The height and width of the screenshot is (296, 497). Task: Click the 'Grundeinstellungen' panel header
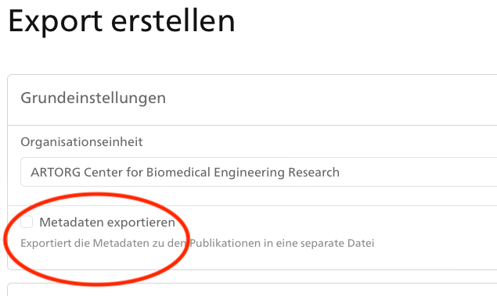tap(93, 98)
